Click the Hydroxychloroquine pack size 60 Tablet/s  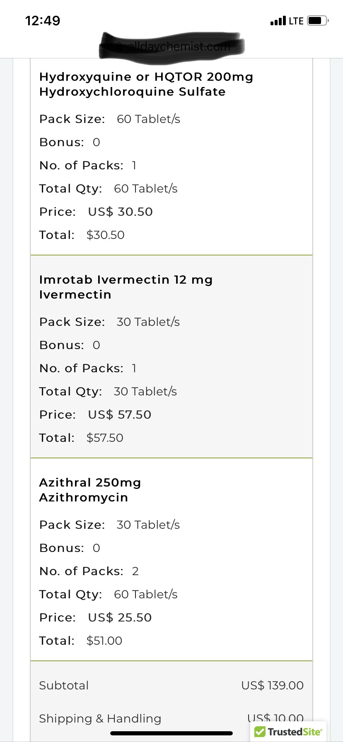pos(148,119)
